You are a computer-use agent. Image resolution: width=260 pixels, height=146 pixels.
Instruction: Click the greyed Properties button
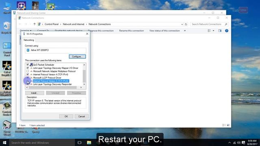click(x=76, y=93)
